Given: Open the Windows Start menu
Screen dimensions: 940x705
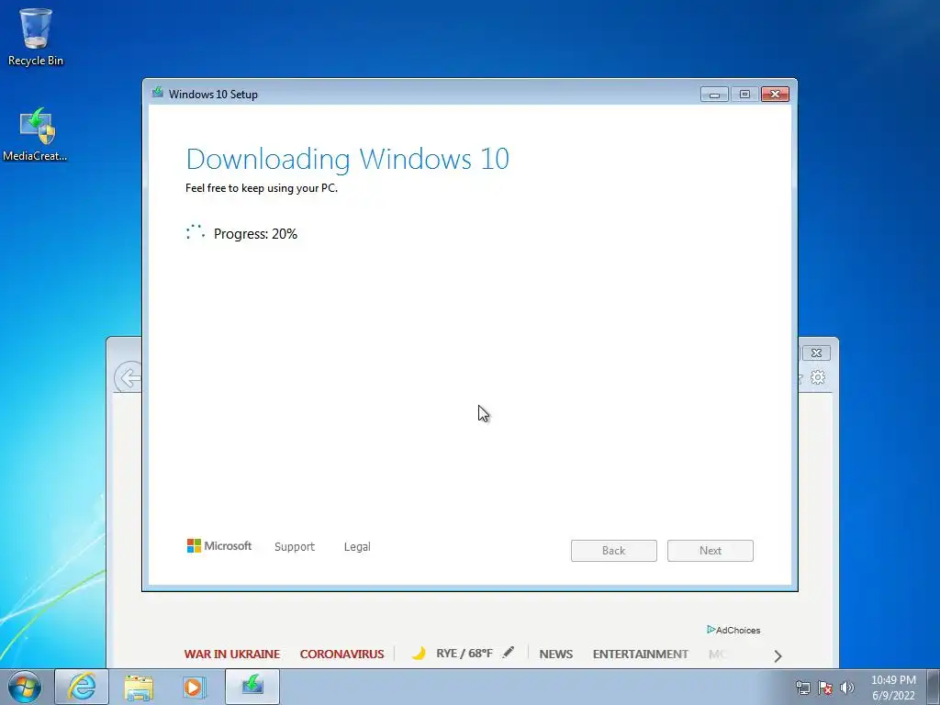Looking at the screenshot, I should pyautogui.click(x=25, y=687).
